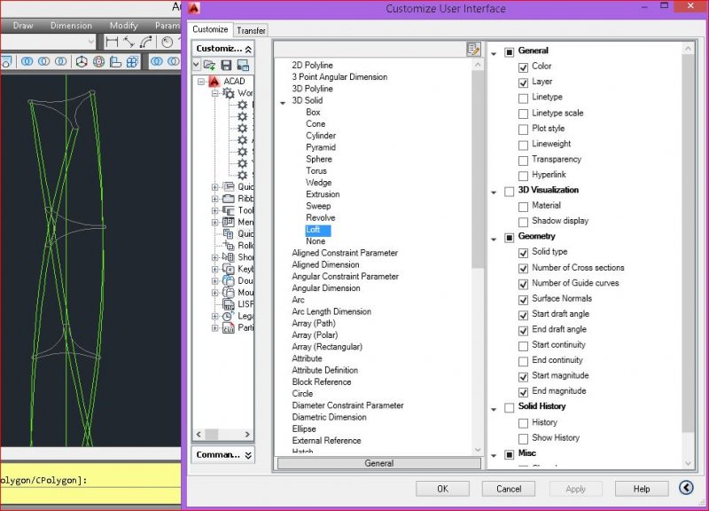Viewport: 709px width, 511px height.
Task: Select the Customize tab
Action: click(210, 29)
